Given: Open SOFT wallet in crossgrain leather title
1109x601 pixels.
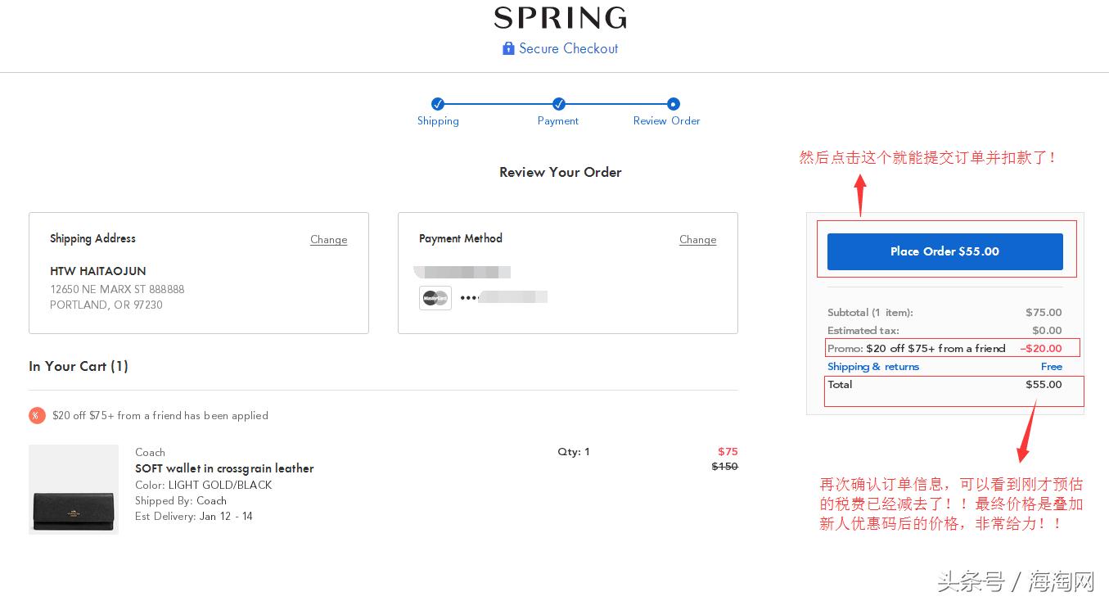Looking at the screenshot, I should [224, 468].
